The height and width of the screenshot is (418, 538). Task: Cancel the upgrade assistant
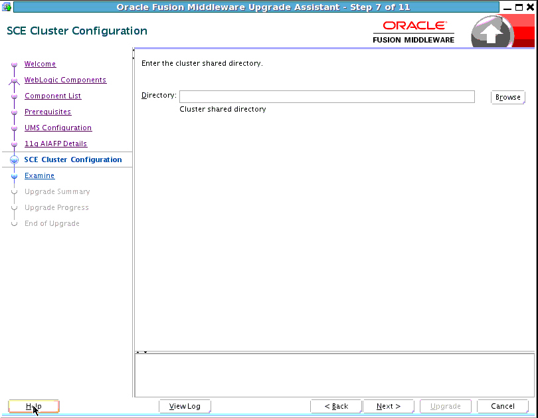click(x=503, y=406)
